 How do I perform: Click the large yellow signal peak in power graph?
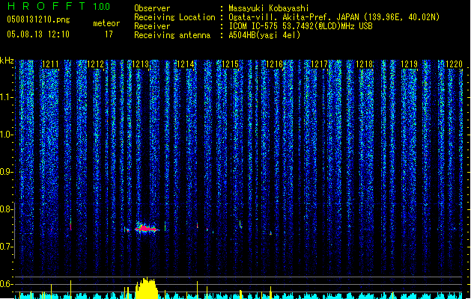146,288
